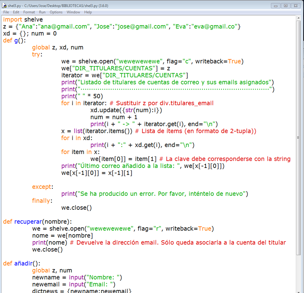Minimize the shel3.py editor window
This screenshot has height=293, width=304.
click(x=276, y=6)
